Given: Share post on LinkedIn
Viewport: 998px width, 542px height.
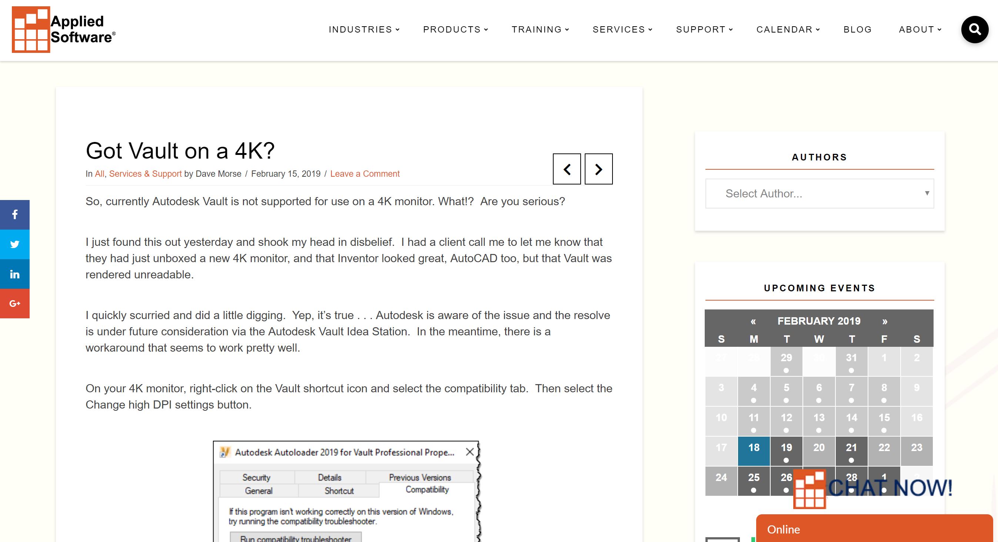Looking at the screenshot, I should point(15,274).
